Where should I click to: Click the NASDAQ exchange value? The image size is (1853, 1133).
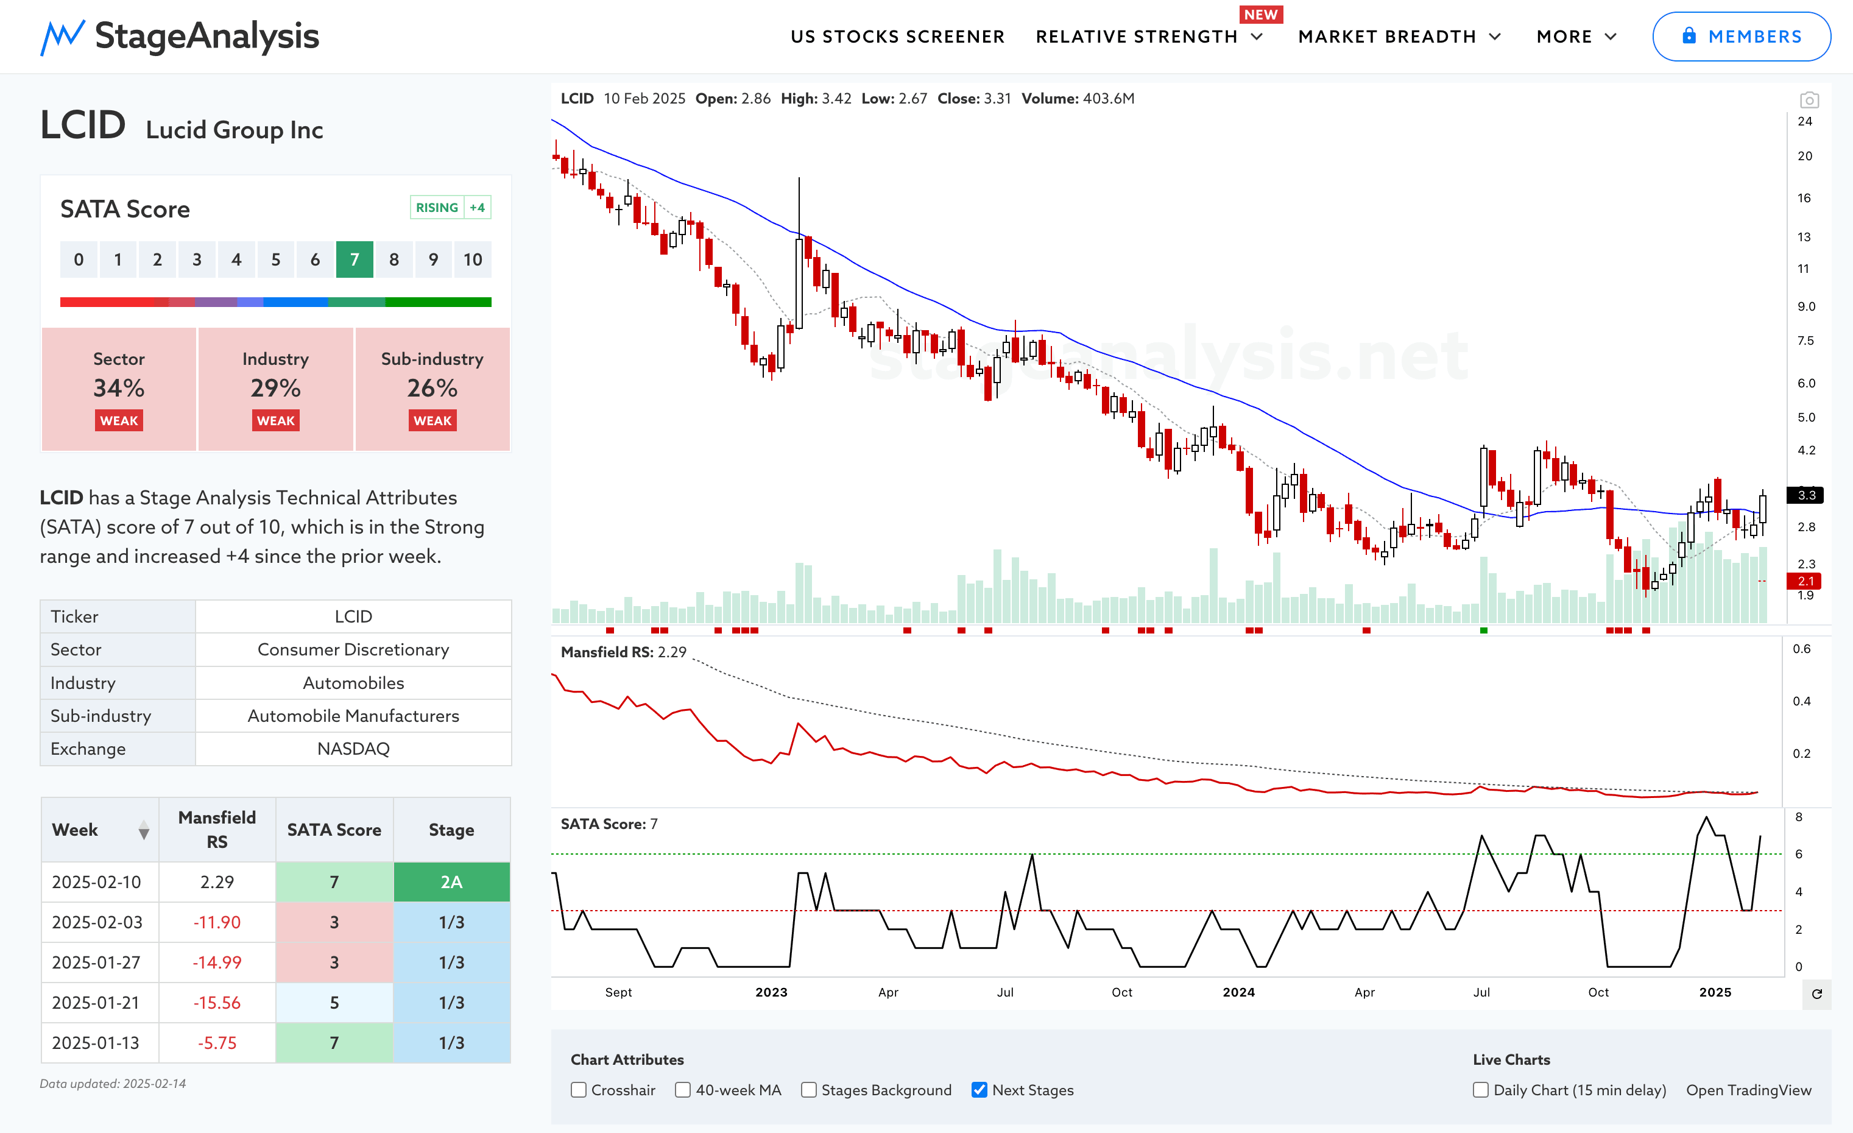pyautogui.click(x=353, y=749)
